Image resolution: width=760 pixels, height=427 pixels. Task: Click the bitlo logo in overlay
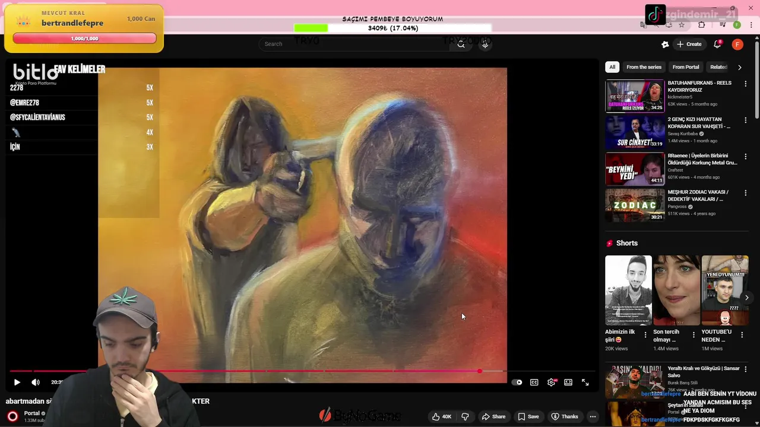35,73
